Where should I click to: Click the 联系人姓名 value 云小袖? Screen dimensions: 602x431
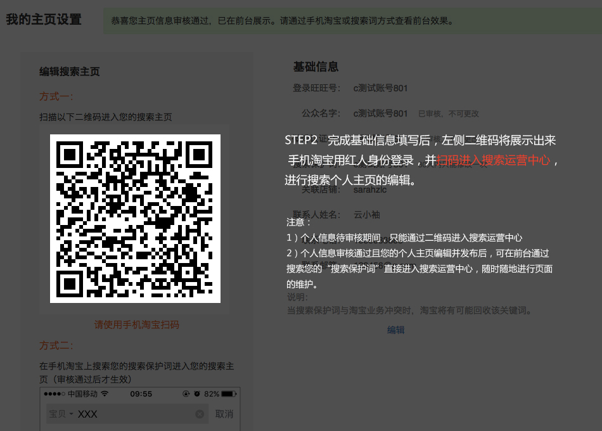click(x=367, y=215)
